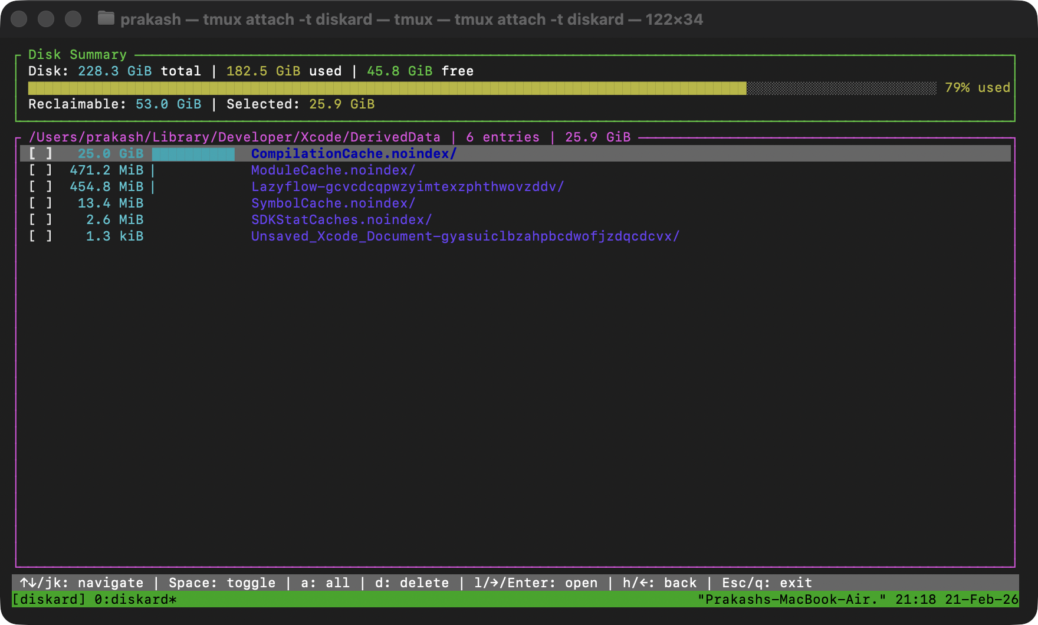Click the Prakashs-MacBook-Air hostname in status bar
1038x625 pixels.
[x=791, y=599]
